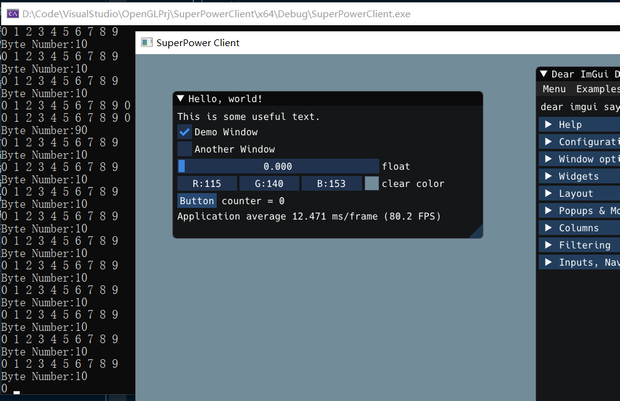Expand the Inputs, Navigation section
620x401 pixels.
point(579,263)
